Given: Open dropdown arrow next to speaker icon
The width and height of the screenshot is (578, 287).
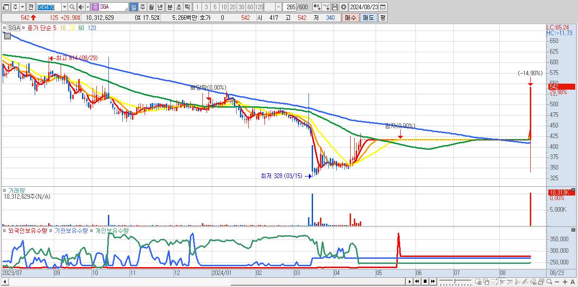Looking at the screenshot, I should (x=88, y=7).
